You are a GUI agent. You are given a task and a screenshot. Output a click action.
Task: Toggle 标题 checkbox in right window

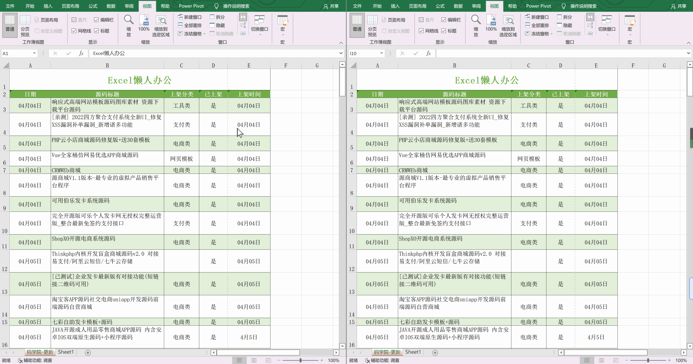(443, 31)
